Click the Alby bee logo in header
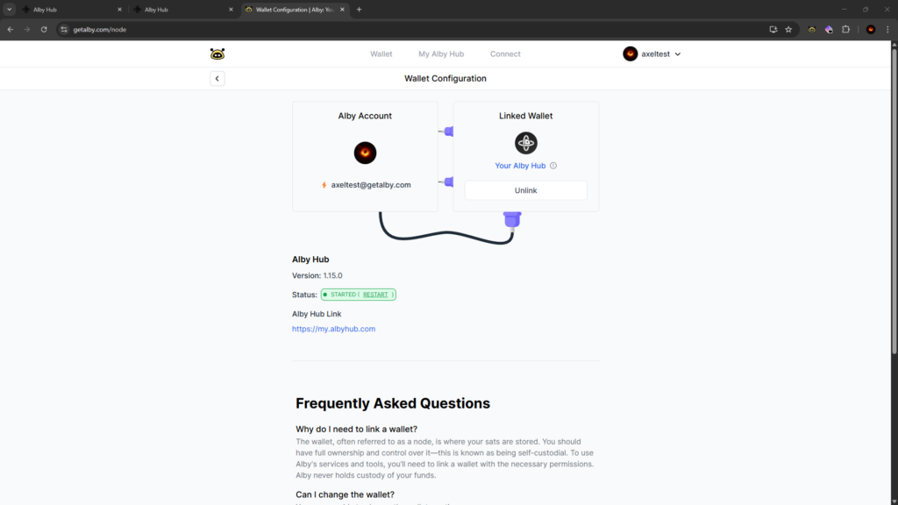The image size is (898, 505). click(217, 54)
